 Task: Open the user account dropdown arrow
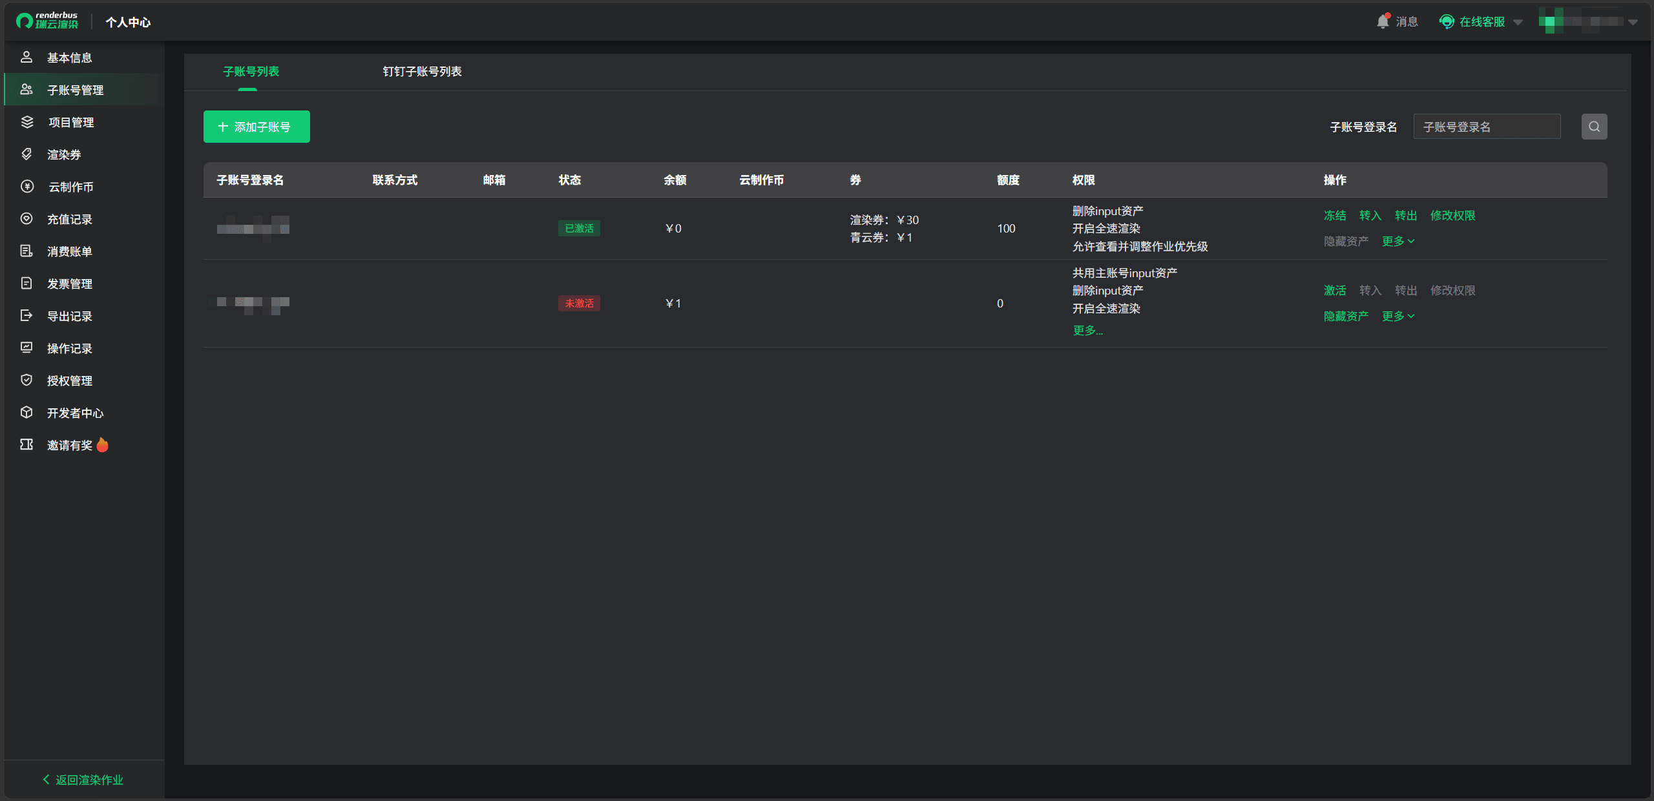[1633, 22]
